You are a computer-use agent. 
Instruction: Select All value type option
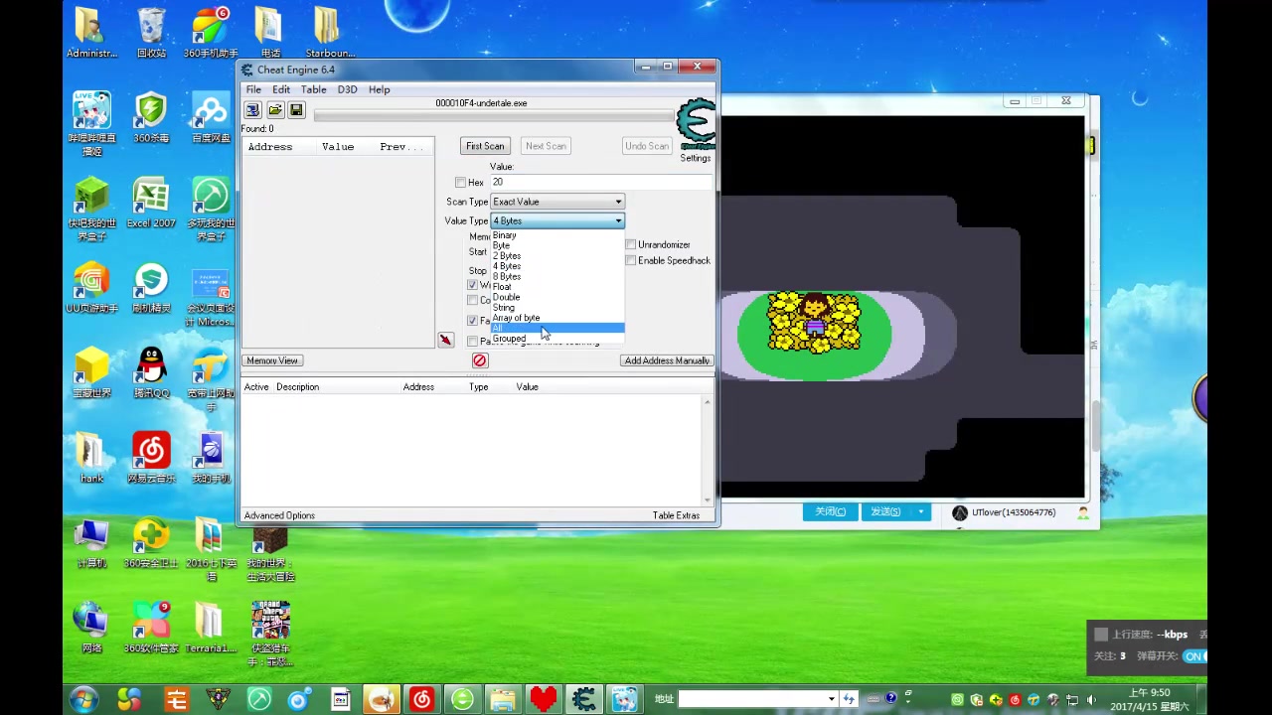click(x=557, y=329)
